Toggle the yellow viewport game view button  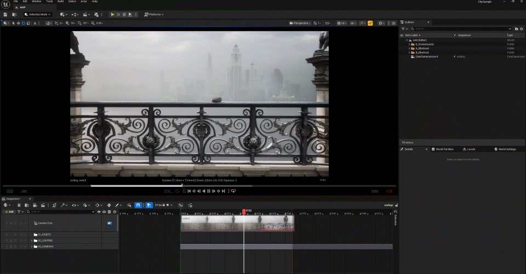tap(370, 23)
